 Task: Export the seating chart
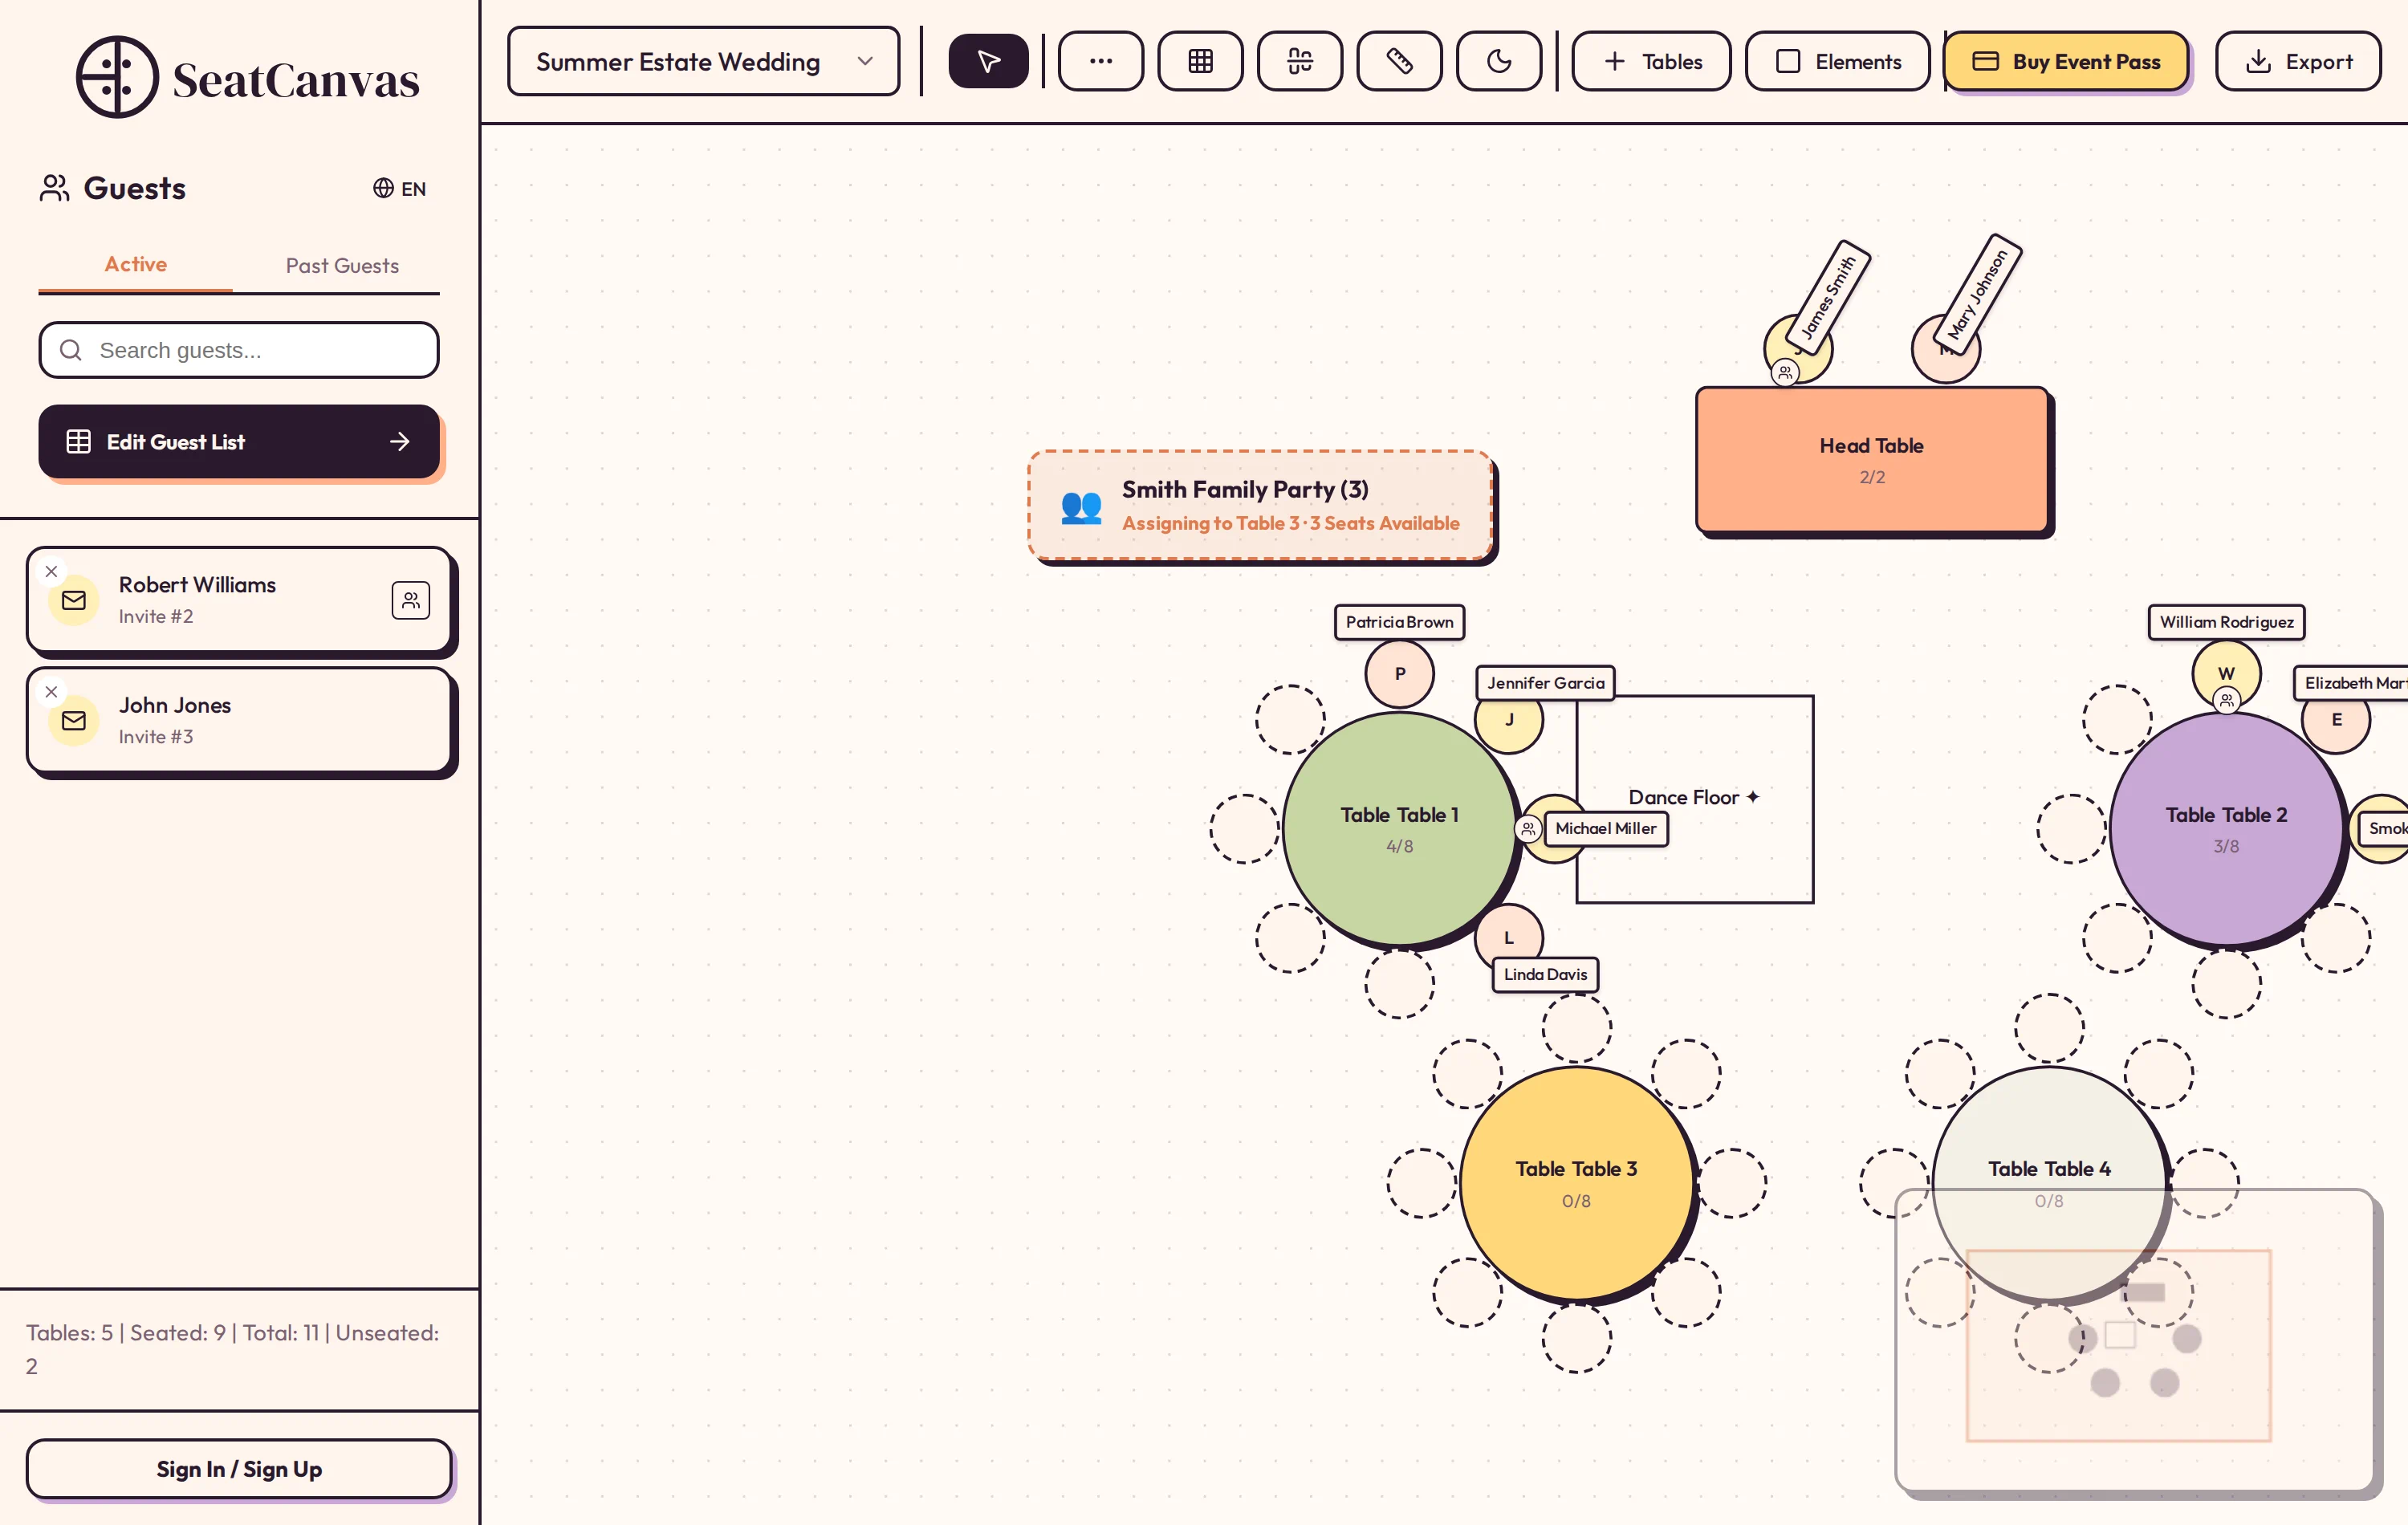[2297, 61]
